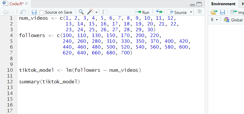Click the 'followers' variable on line 4
Viewport: 244px width, 114px height.
click(x=32, y=35)
